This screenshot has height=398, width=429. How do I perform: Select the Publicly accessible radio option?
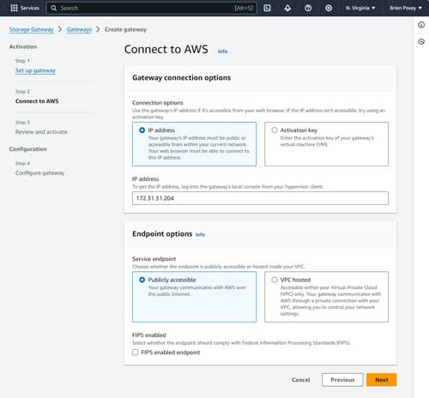point(142,280)
